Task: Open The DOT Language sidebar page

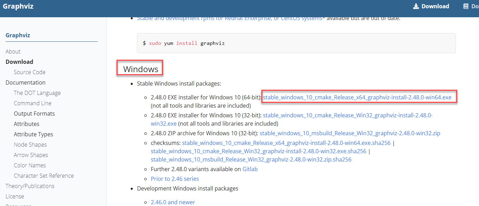Action: tap(37, 93)
